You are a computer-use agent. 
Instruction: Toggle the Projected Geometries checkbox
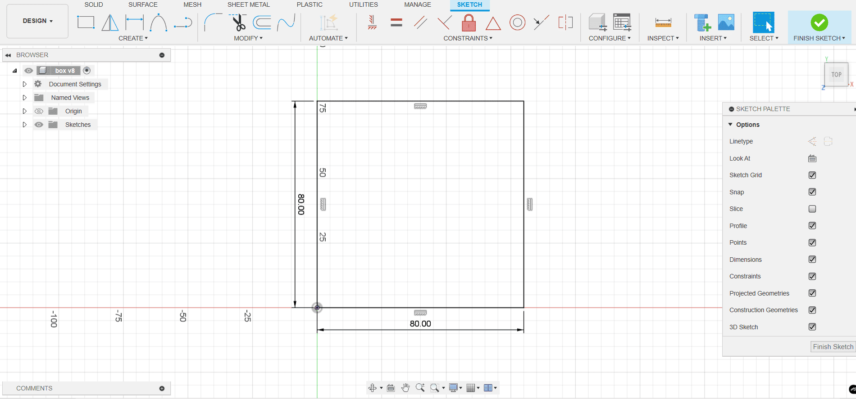[812, 293]
